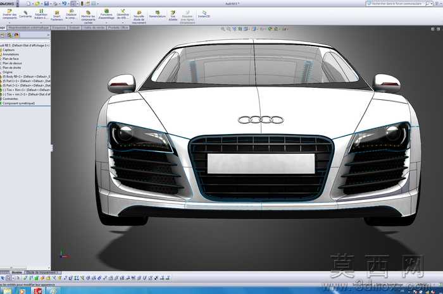Click the Audi rings emblem on model

coord(261,120)
